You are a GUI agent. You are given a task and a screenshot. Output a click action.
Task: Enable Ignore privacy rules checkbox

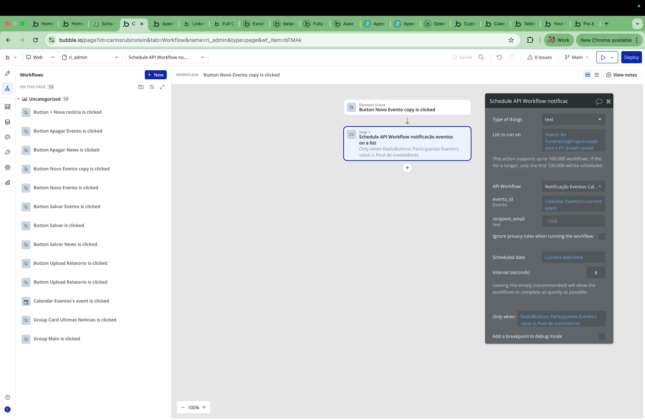(x=602, y=236)
